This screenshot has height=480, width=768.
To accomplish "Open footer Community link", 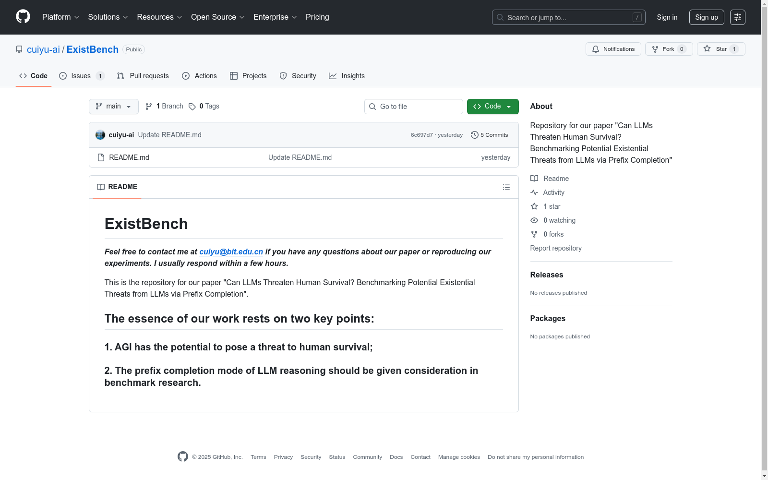I will coord(368,457).
